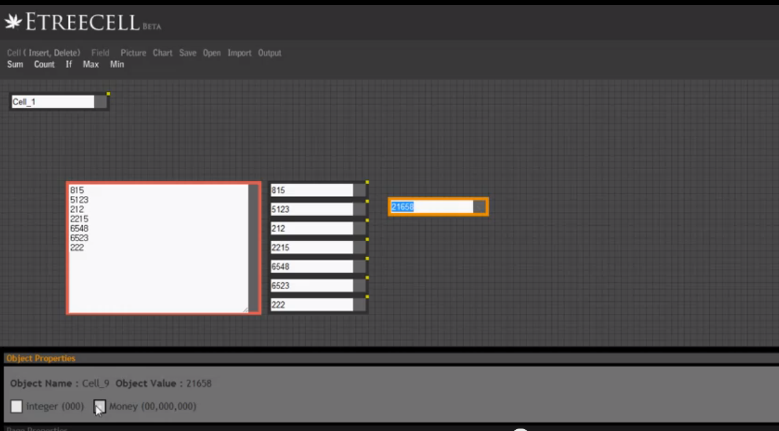Click the 5123 line in text area
The width and height of the screenshot is (779, 431).
[x=79, y=200]
